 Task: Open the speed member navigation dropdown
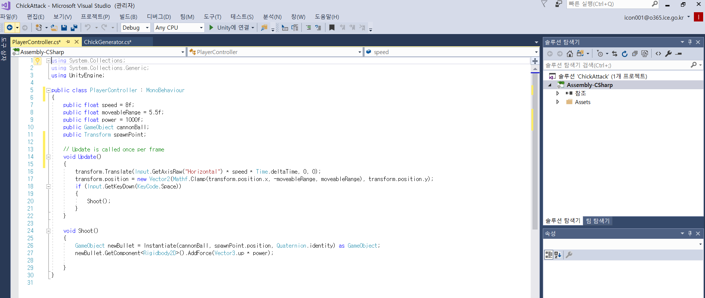point(452,52)
